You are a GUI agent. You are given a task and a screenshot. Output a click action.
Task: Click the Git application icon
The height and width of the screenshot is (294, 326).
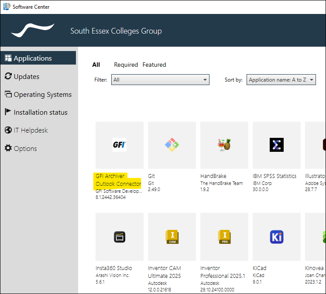pos(172,145)
